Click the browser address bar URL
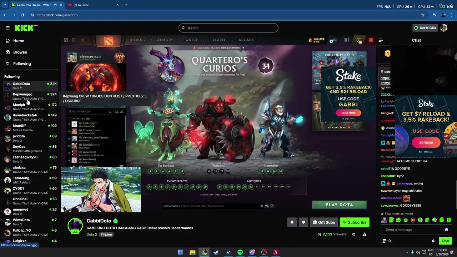The height and width of the screenshot is (257, 457). [x=57, y=15]
